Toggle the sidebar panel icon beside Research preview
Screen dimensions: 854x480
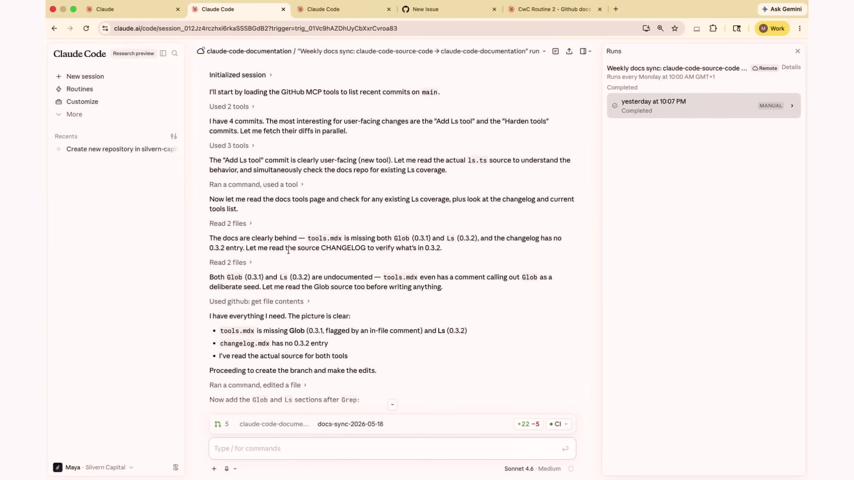point(163,53)
